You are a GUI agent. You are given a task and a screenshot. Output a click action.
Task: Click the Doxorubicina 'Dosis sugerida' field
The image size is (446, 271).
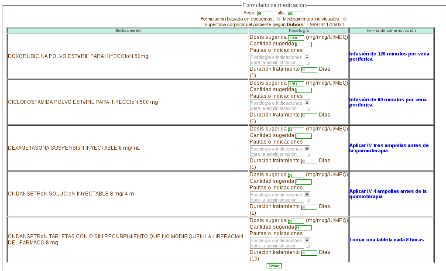[296, 38]
